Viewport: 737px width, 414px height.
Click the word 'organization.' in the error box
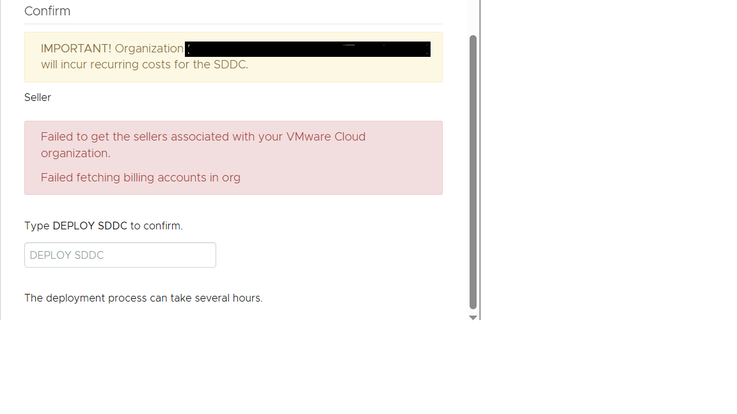[x=75, y=153]
